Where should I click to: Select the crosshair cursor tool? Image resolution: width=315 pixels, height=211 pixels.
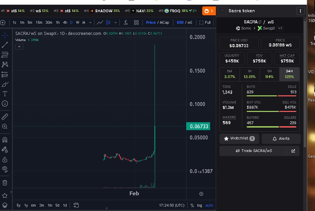[5, 35]
